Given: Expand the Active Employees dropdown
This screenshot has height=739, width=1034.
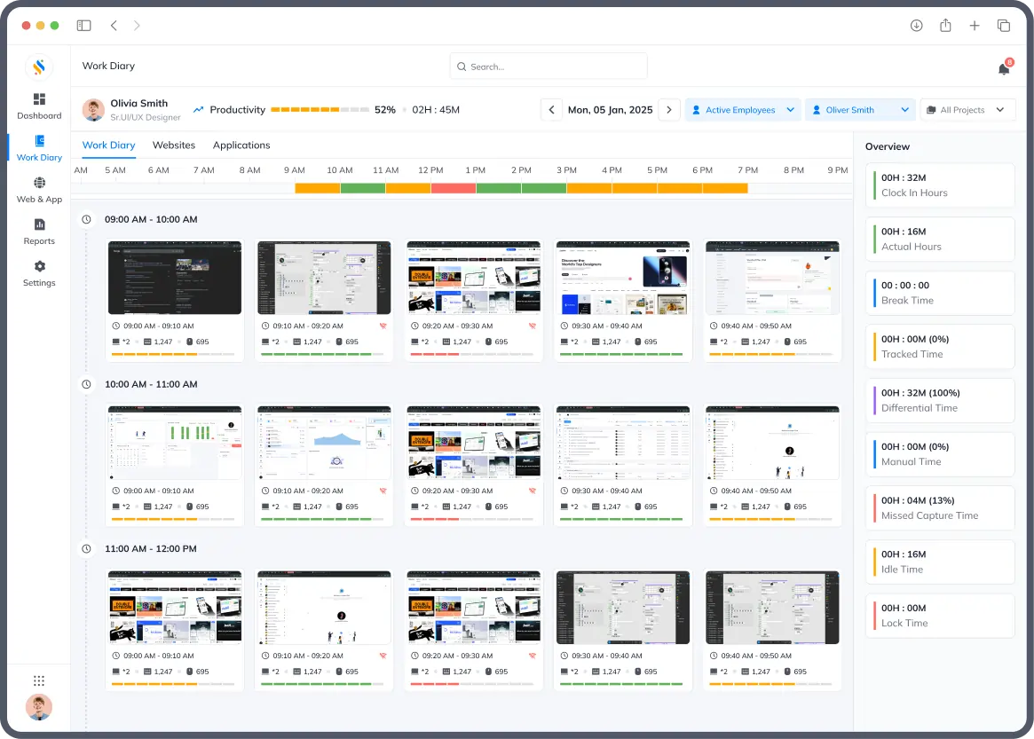Looking at the screenshot, I should pos(743,110).
